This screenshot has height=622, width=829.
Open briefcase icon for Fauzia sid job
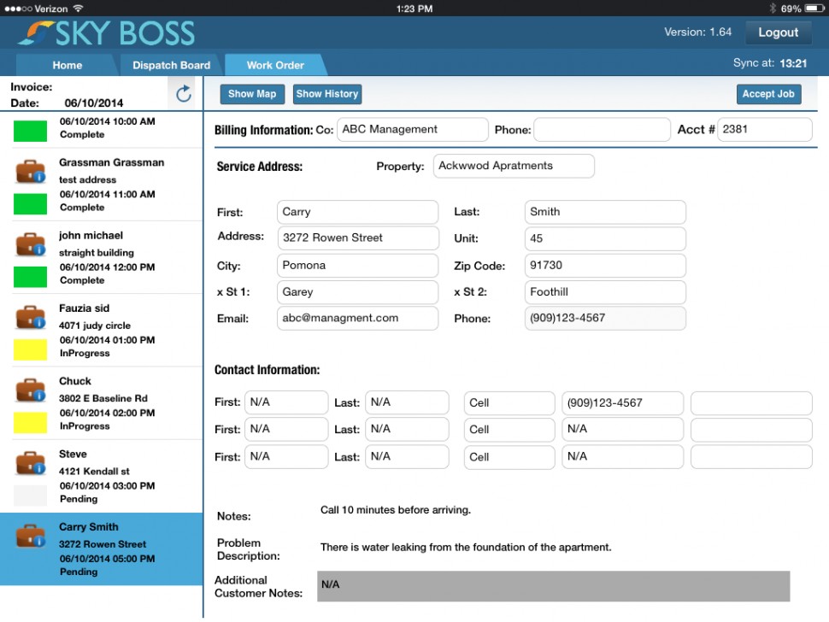30,317
